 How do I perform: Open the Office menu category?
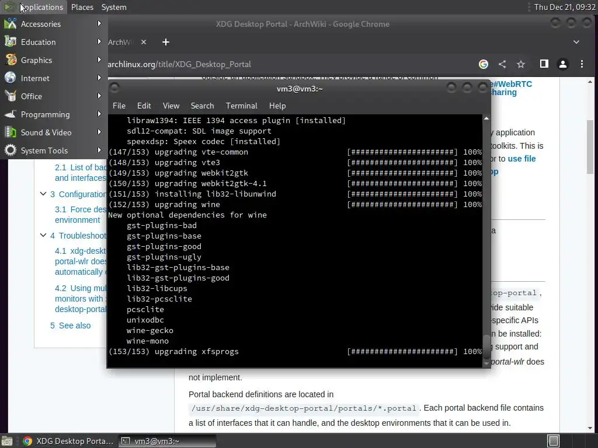pos(54,96)
